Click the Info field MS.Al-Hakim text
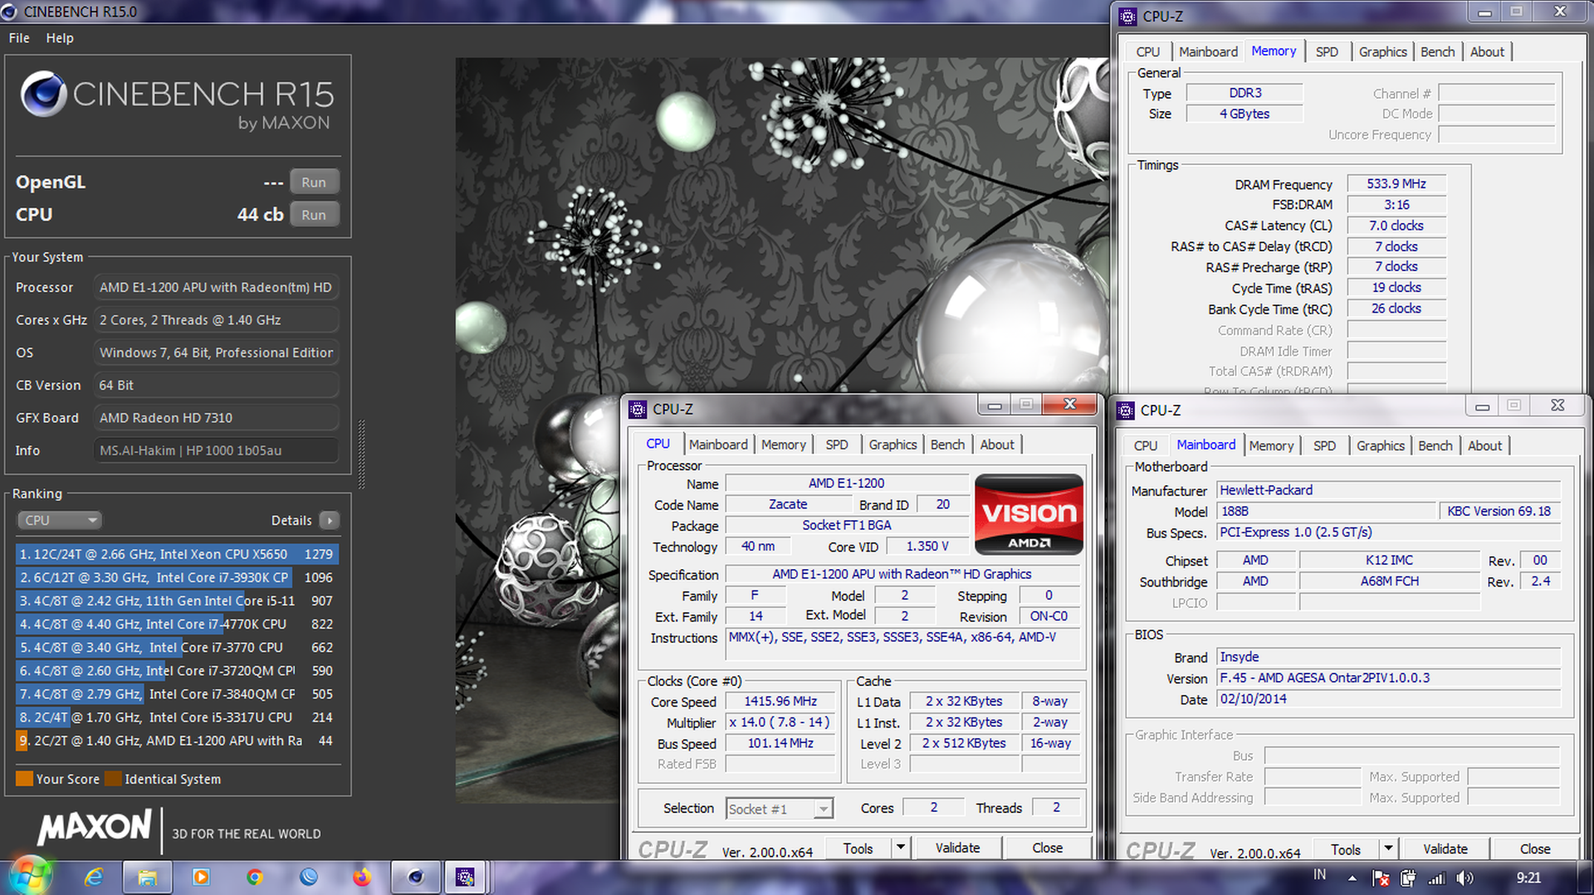1594x895 pixels. 216,450
